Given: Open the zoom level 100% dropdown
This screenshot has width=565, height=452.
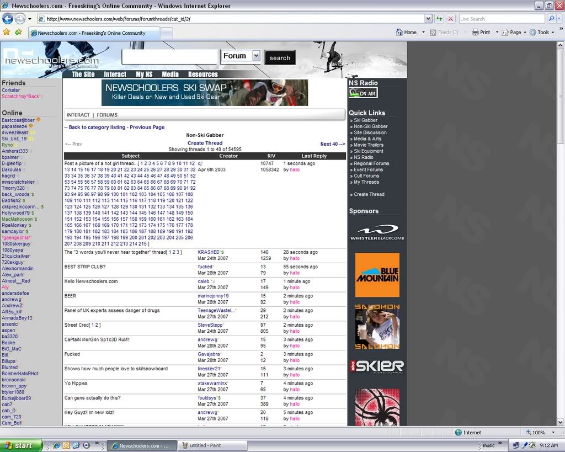Looking at the screenshot, I should (539, 433).
